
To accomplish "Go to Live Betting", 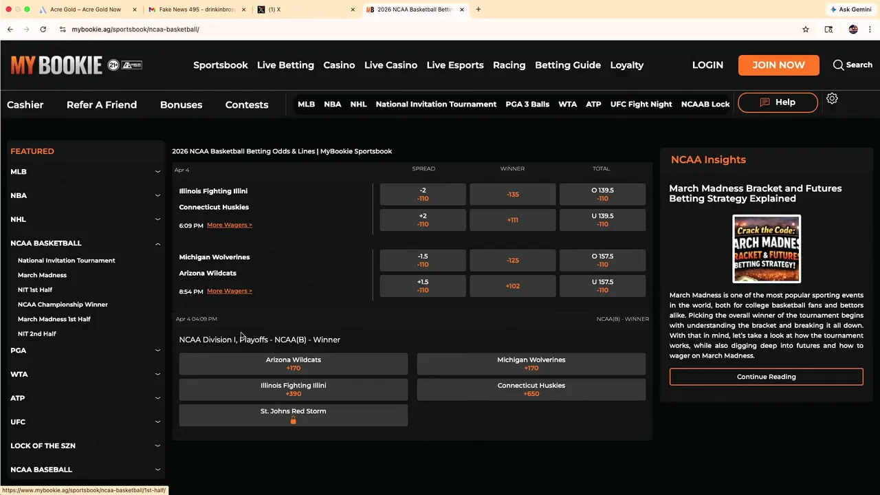I will (x=285, y=65).
